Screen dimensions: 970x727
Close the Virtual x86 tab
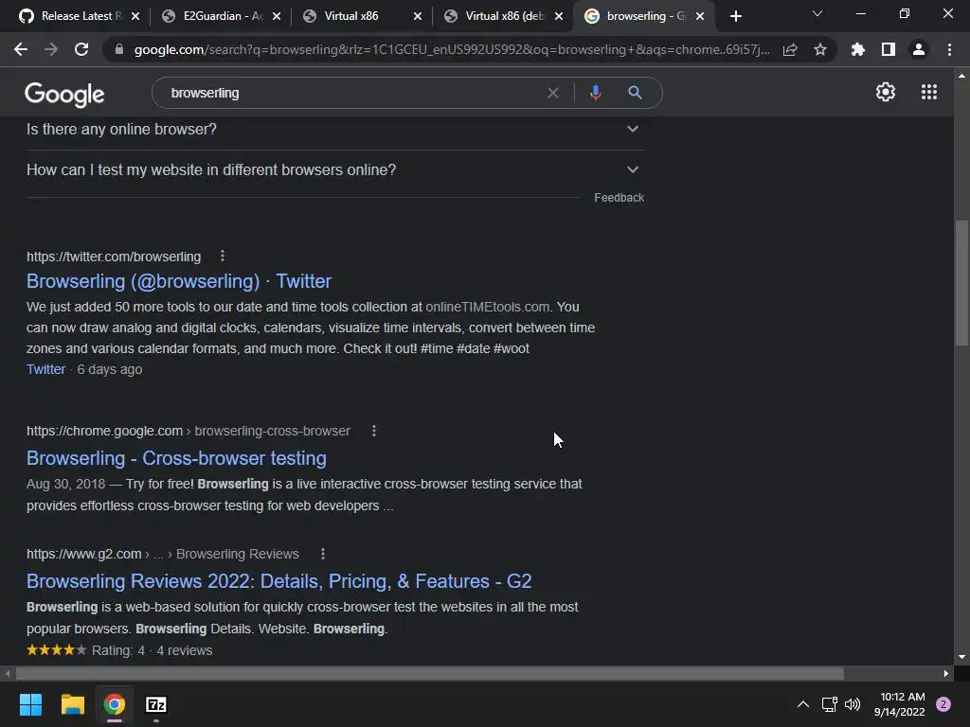coord(418,16)
